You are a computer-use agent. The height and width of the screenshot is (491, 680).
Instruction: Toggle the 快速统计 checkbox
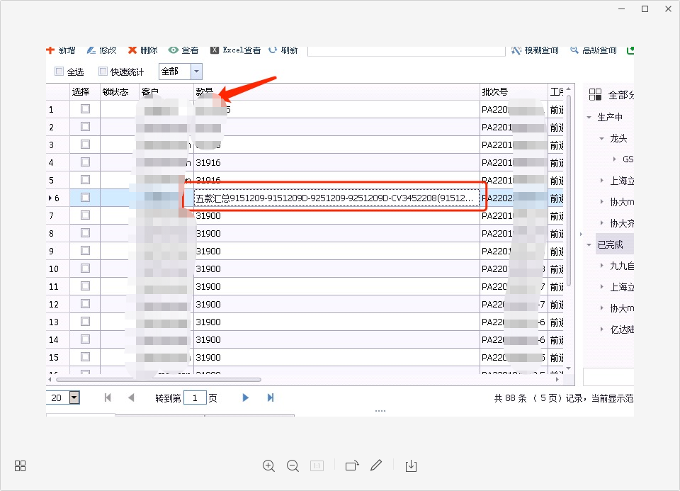103,72
